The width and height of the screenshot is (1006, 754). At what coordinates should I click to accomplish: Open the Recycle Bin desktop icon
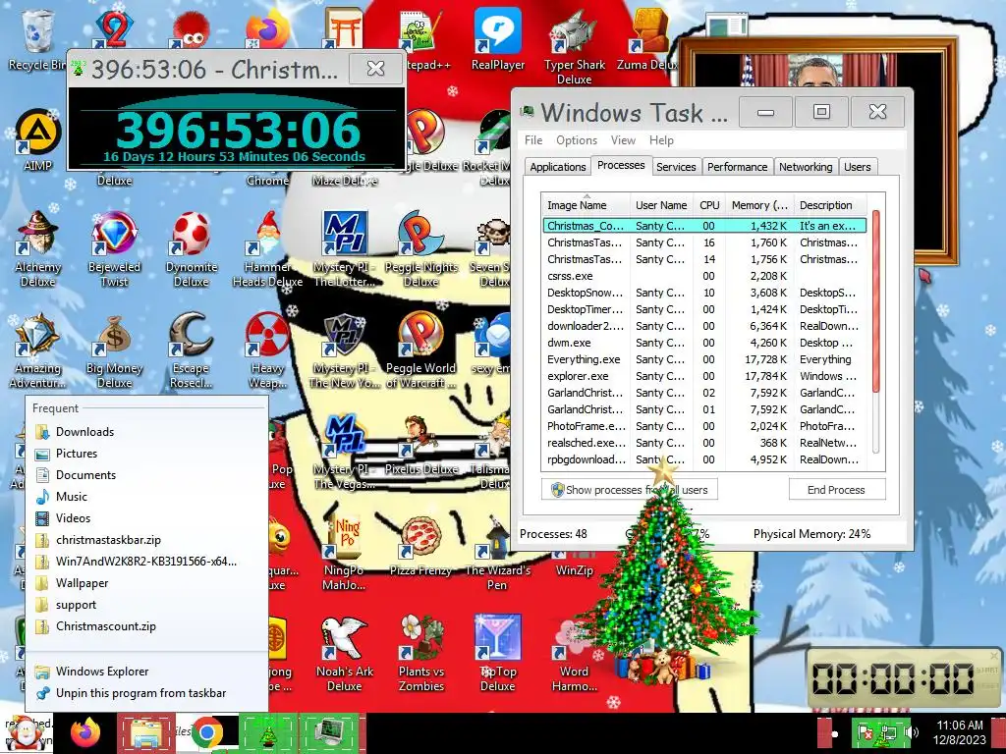[x=37, y=39]
